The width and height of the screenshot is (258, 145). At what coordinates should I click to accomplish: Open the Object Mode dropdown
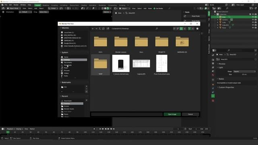14,8
